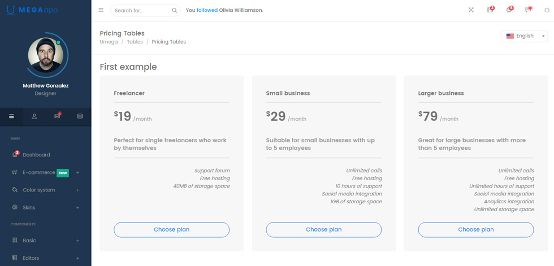Click 'Anaylitcs integration' feature text

click(x=509, y=202)
